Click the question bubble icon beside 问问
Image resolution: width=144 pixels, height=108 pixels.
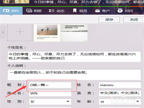[x=120, y=11]
